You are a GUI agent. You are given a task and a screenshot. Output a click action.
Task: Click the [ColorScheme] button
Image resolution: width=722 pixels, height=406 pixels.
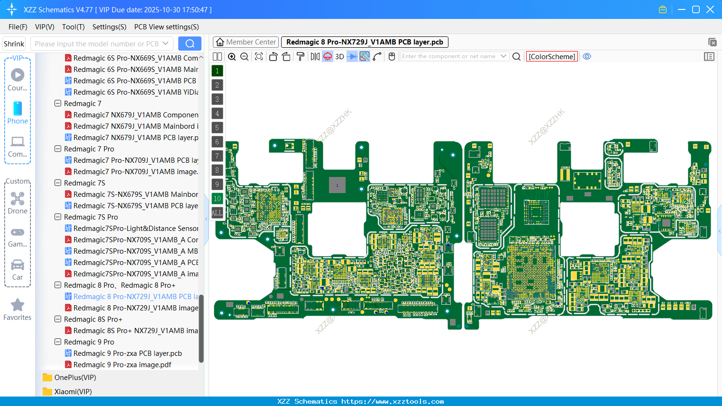point(552,56)
